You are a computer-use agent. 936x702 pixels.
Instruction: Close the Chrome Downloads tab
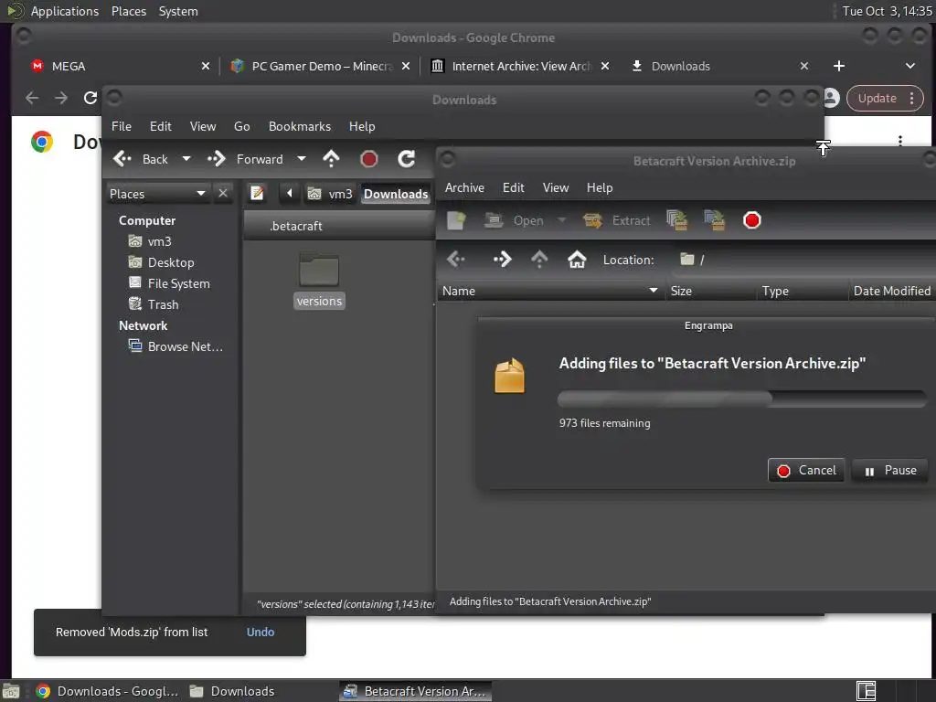(804, 66)
